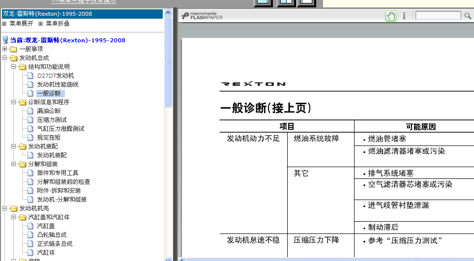Image resolution: width=474 pixels, height=261 pixels.
Task: Click the 制动滞后 cause entry
Action: [383, 228]
